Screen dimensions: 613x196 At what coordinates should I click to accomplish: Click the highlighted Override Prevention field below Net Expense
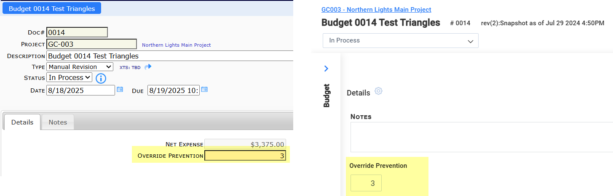pyautogui.click(x=244, y=156)
